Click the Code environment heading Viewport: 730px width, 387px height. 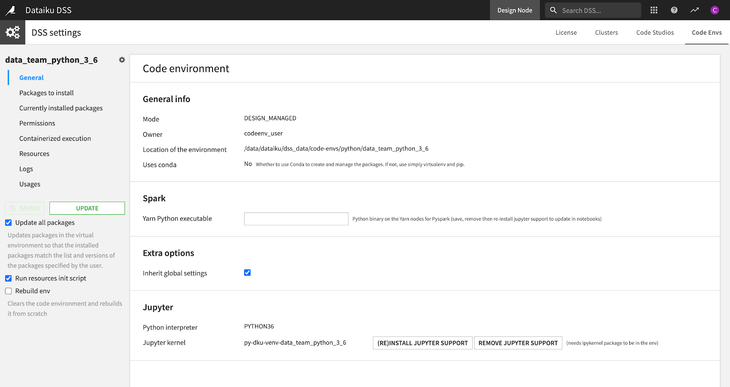186,68
